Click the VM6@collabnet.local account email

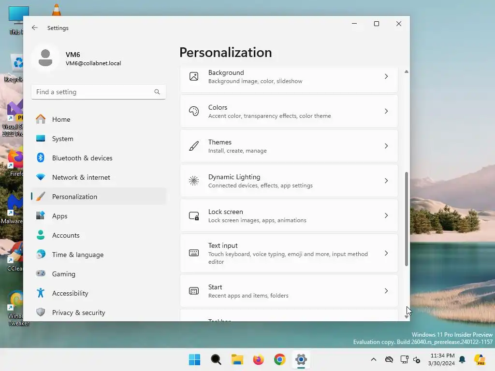[93, 63]
